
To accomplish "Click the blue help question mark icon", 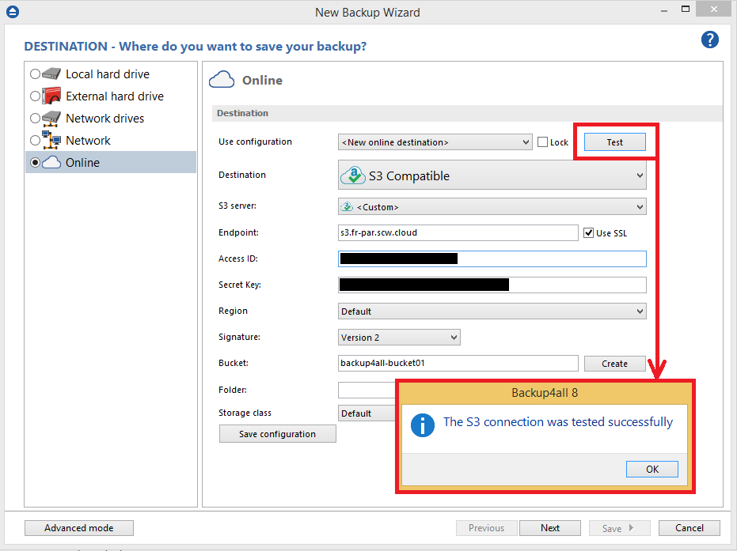I will point(710,40).
